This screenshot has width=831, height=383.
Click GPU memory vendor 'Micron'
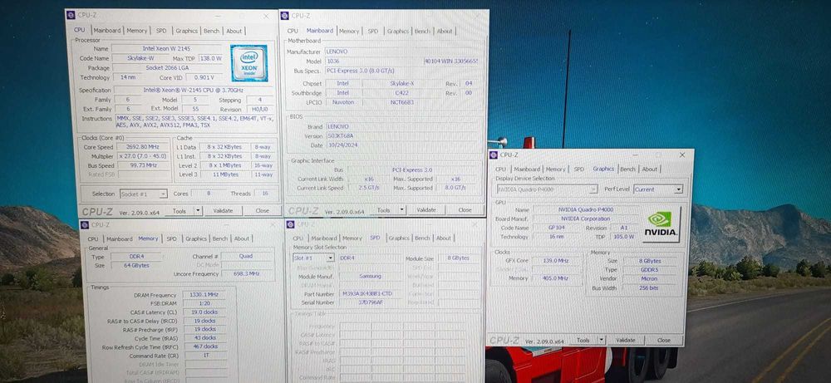649,278
